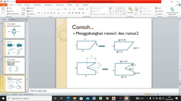
Task: Select the Right Arrow shape
Action: [x=118, y=11]
